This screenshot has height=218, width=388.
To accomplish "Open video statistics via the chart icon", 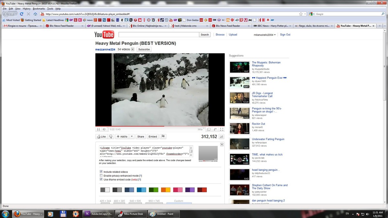I will pos(221,137).
